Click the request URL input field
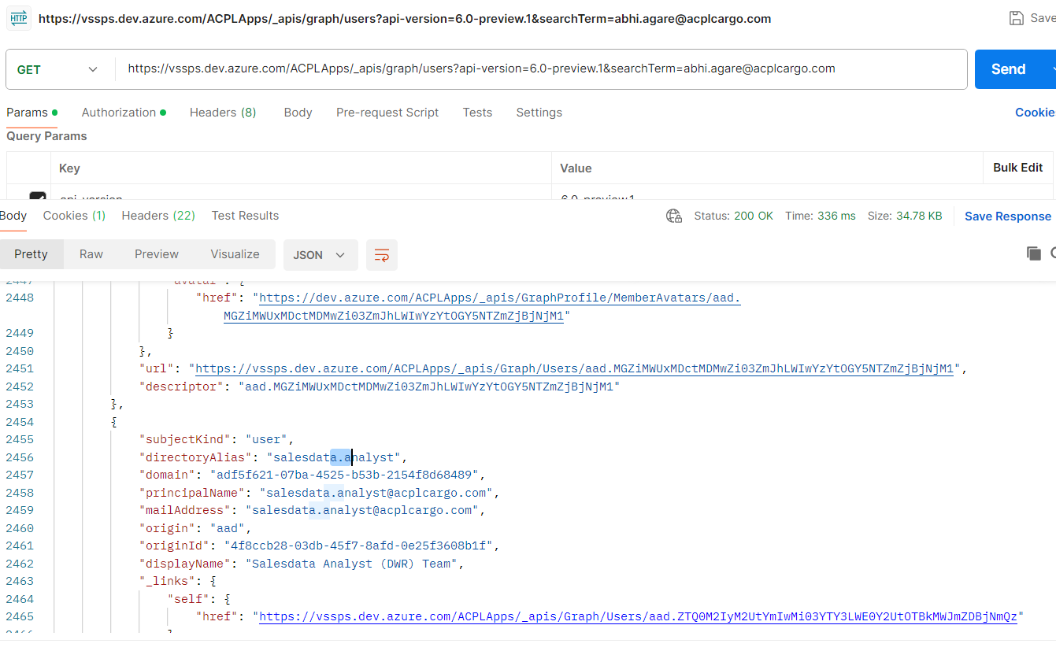The height and width of the screenshot is (651, 1056). tap(541, 69)
